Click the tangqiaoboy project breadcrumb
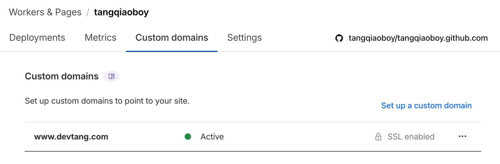Viewport: 500px width, 164px height. point(121,12)
